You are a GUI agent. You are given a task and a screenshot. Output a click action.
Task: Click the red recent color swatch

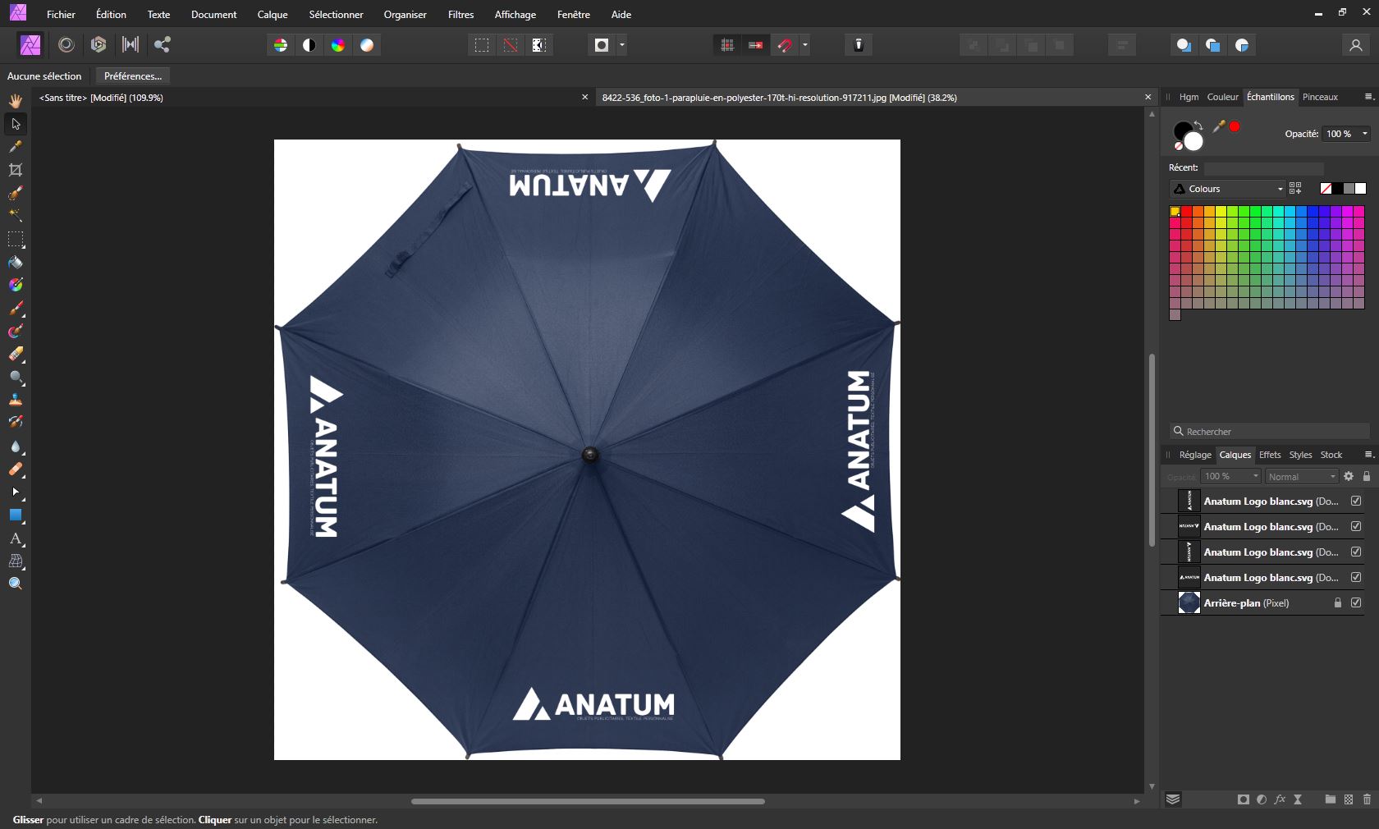(x=1235, y=126)
